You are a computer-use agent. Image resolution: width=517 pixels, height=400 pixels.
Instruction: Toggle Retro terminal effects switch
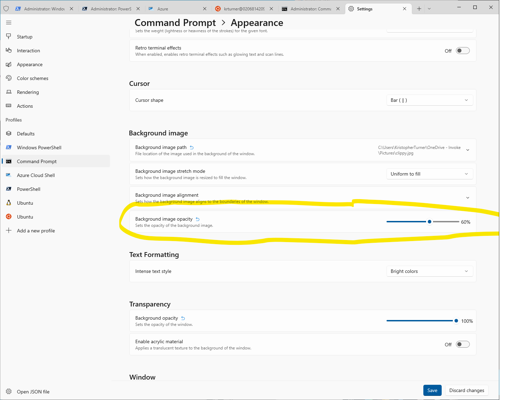click(463, 51)
